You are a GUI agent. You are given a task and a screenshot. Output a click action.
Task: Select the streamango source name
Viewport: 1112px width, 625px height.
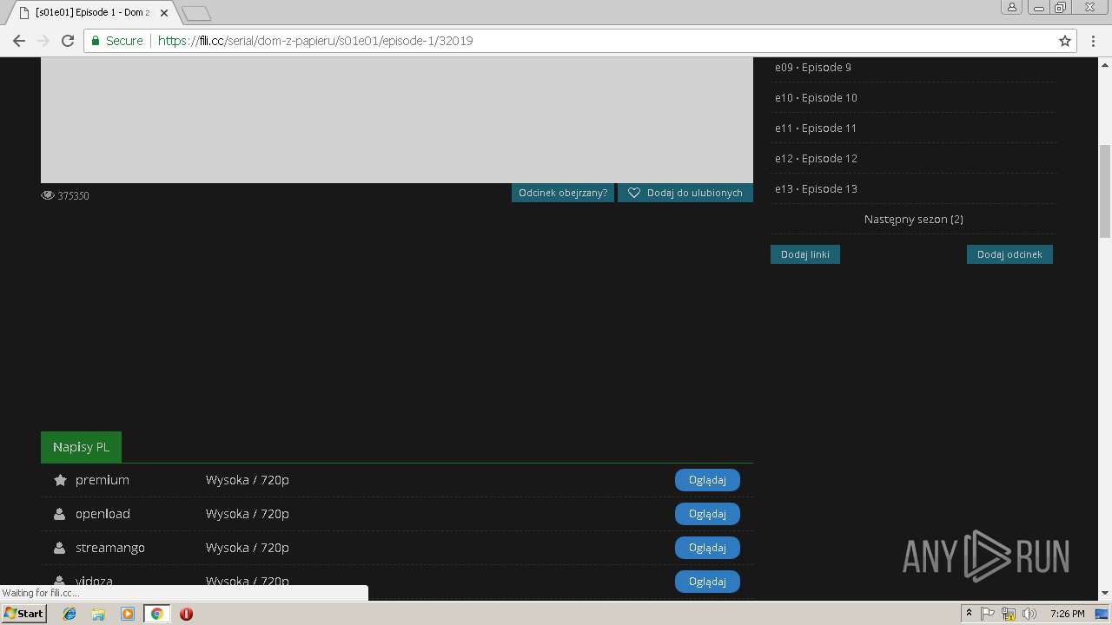110,548
